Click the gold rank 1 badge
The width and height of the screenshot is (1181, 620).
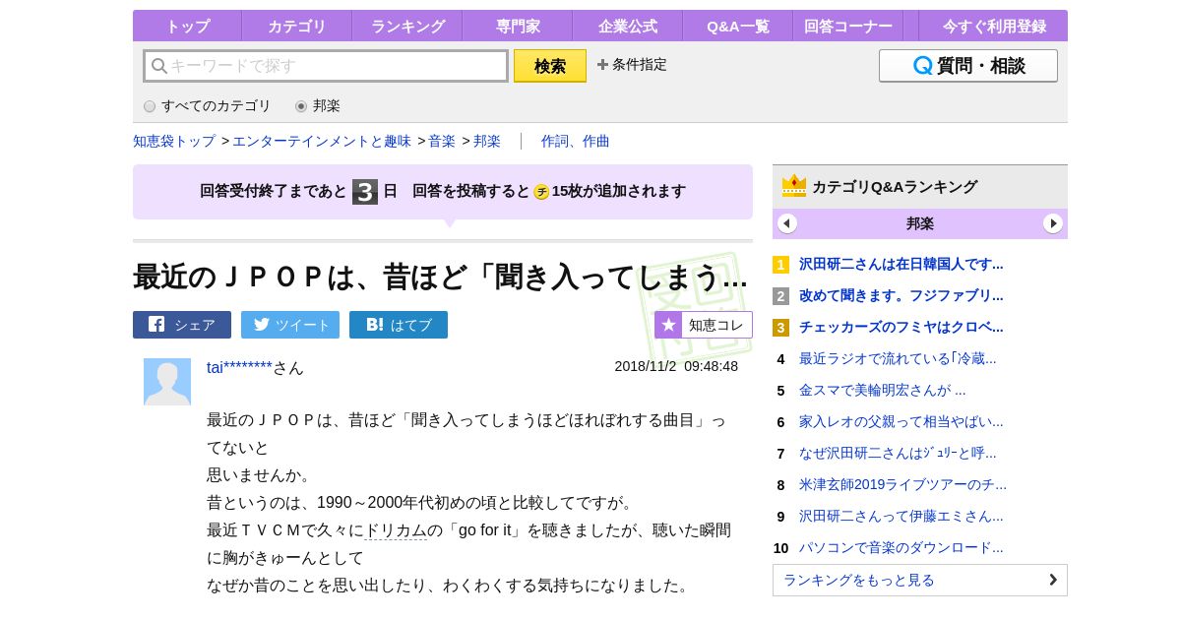780,265
